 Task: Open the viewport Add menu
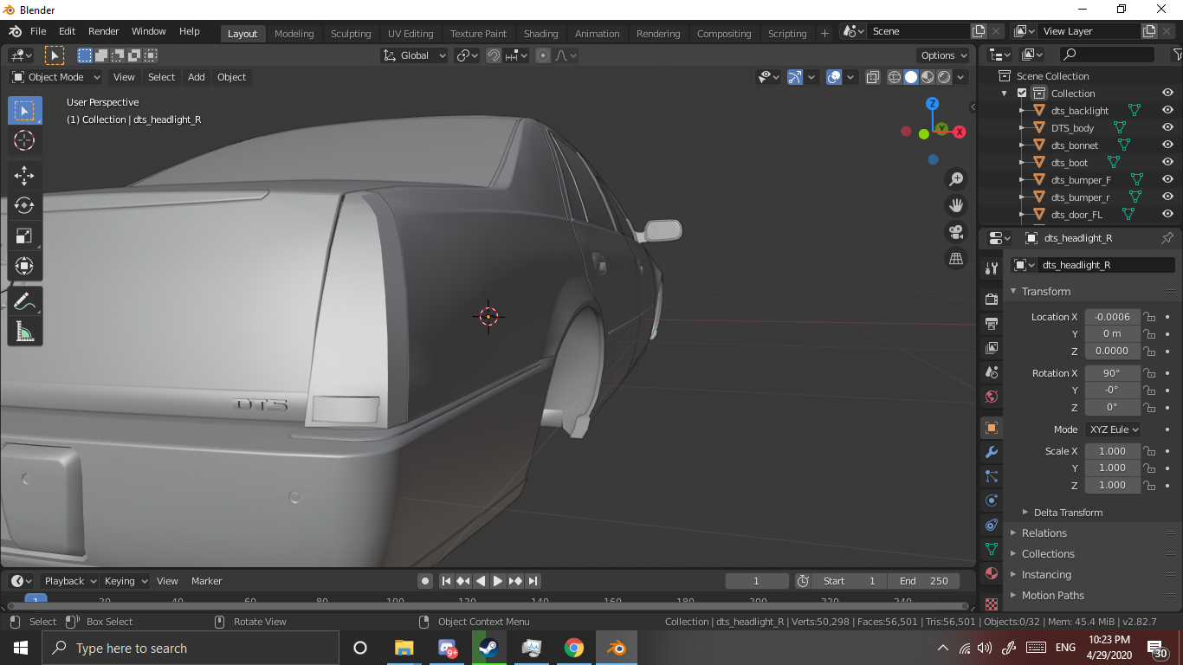(x=197, y=77)
